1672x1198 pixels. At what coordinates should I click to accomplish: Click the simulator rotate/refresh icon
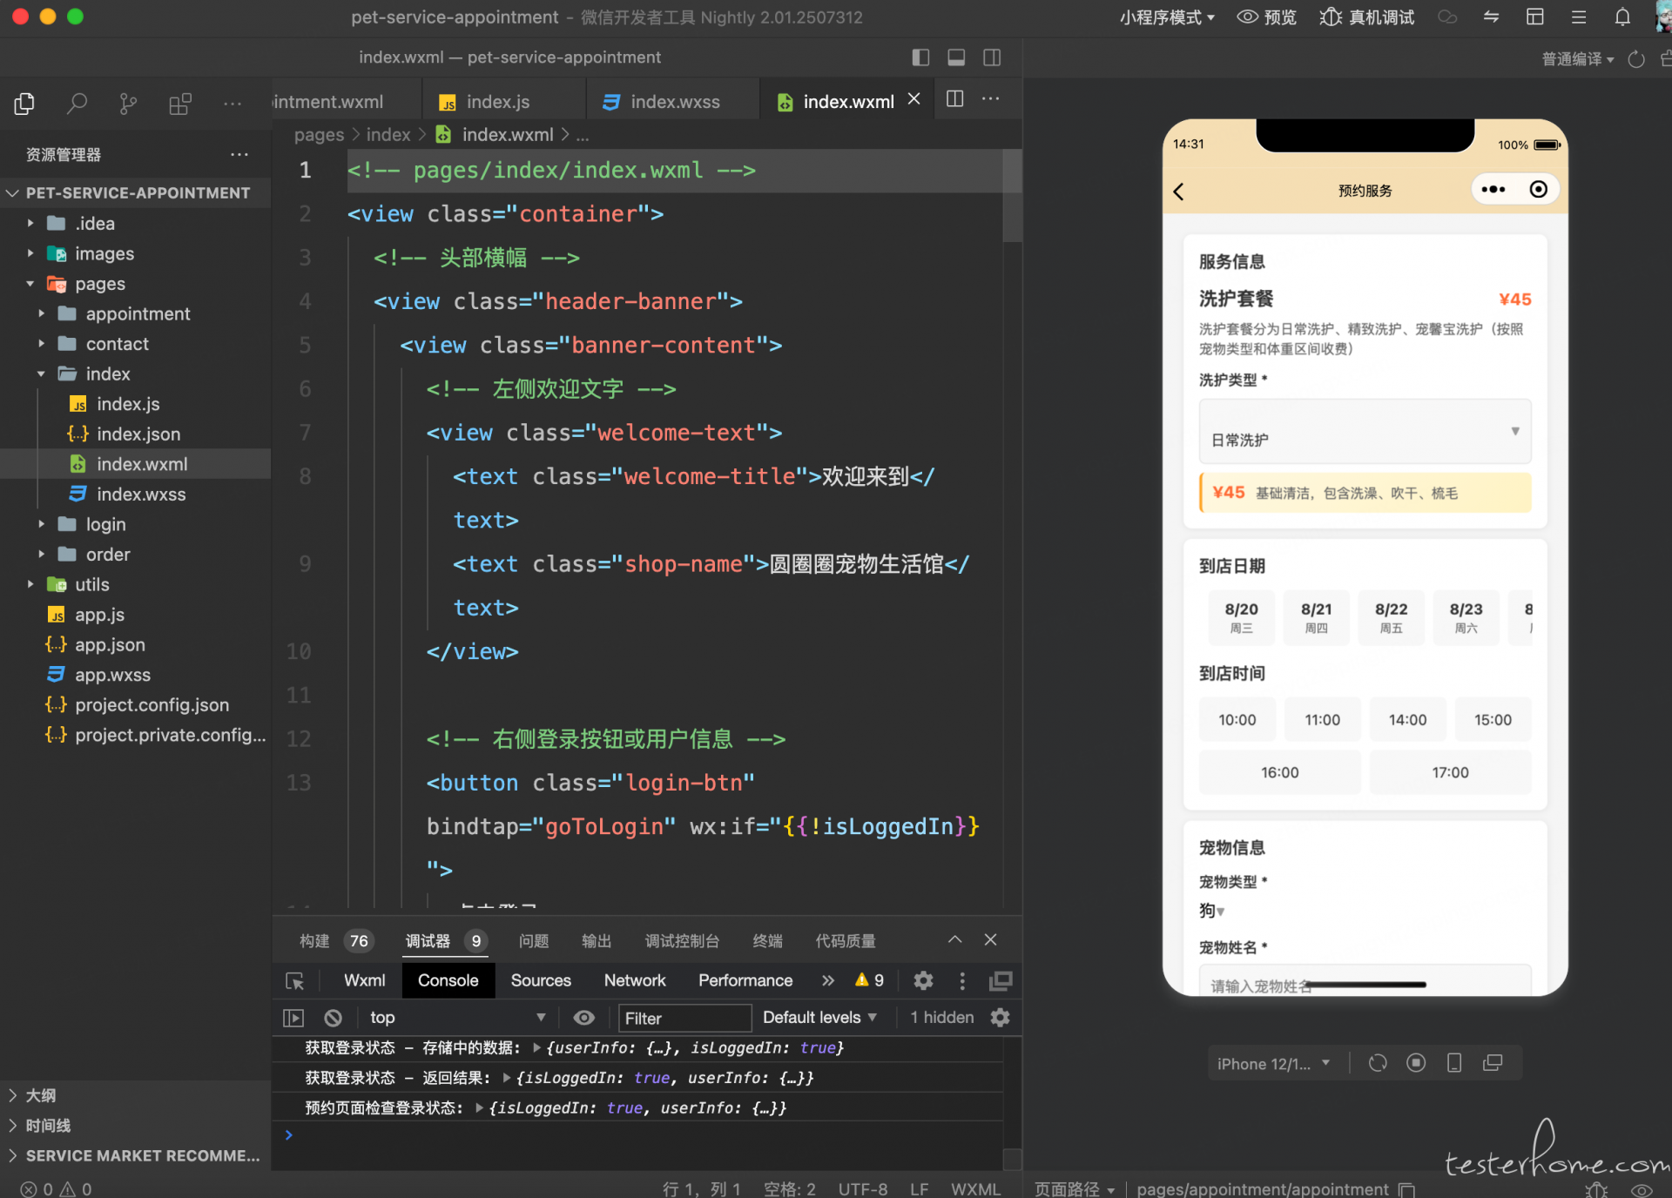pos(1377,1063)
